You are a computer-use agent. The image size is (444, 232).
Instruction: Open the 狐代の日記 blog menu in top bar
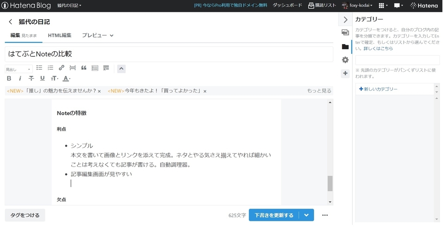pos(69,6)
